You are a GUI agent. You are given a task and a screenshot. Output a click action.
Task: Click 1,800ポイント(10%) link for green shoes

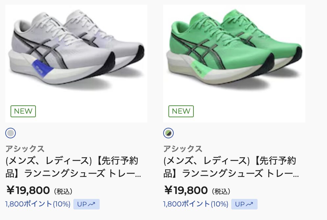pyautogui.click(x=196, y=204)
